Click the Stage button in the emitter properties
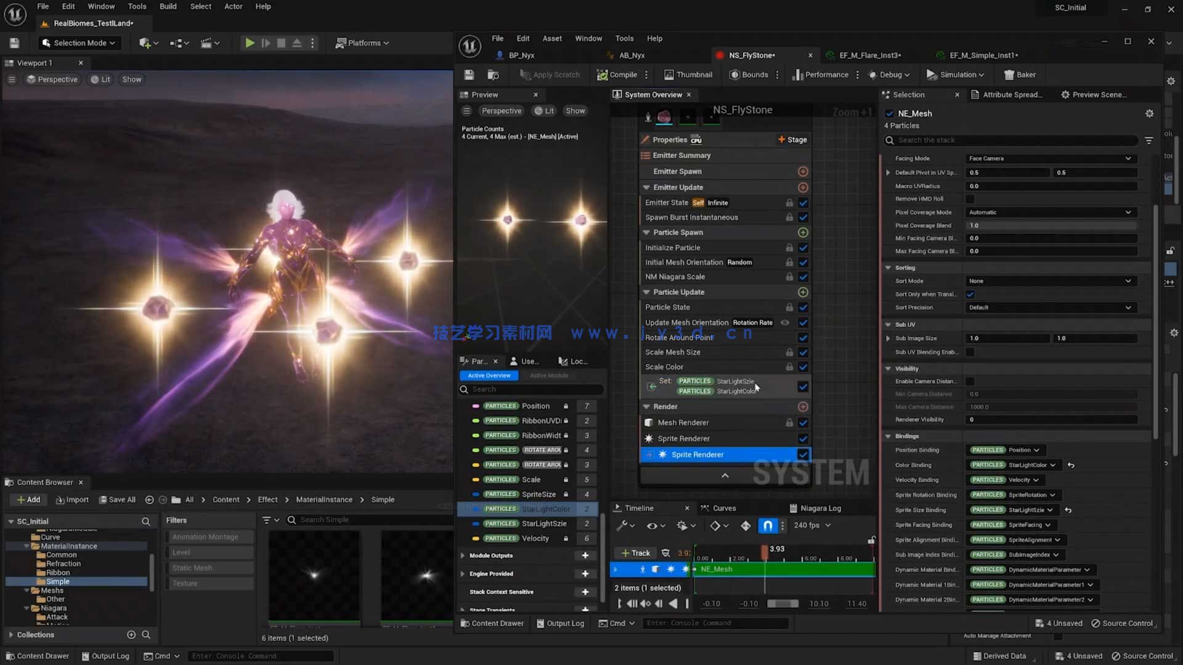Viewport: 1183px width, 665px height. click(x=792, y=140)
